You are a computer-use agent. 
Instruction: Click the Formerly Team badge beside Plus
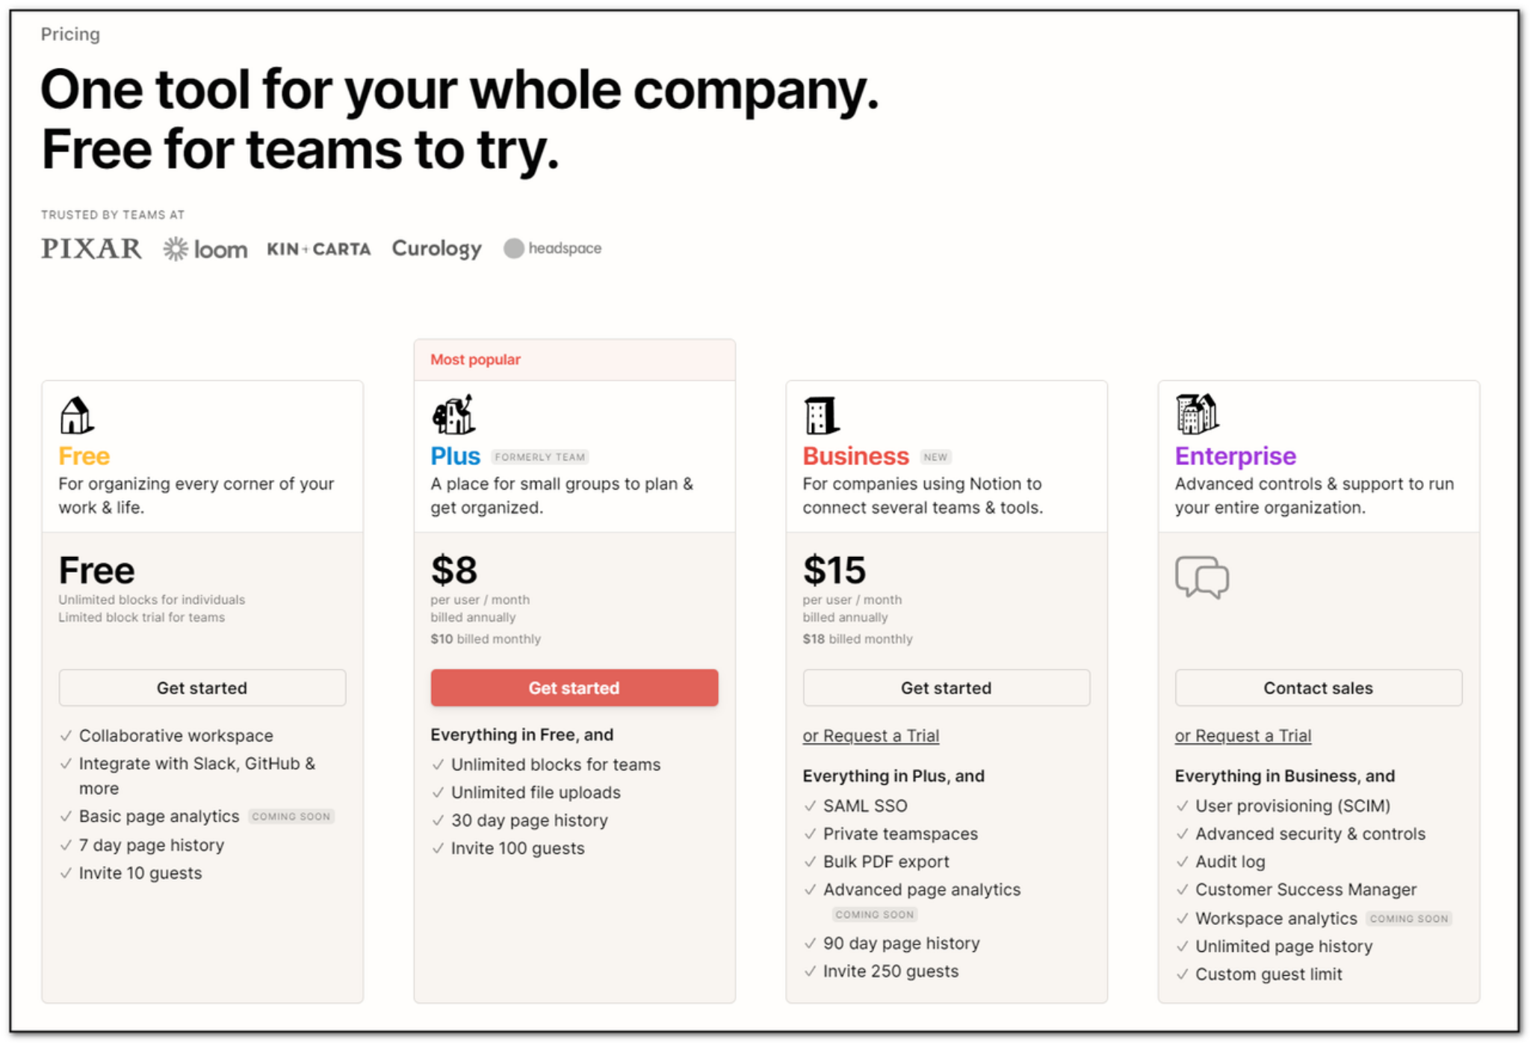point(540,457)
